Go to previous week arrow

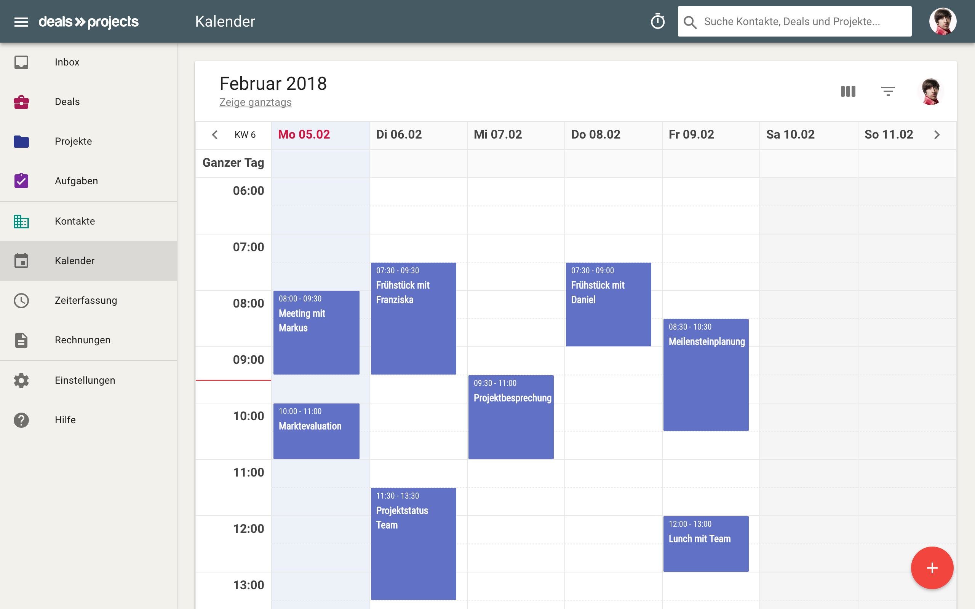215,135
